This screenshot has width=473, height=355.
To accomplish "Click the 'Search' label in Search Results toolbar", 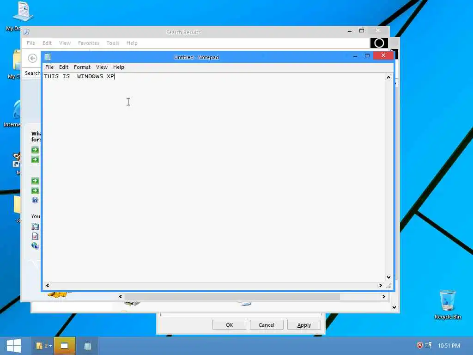I will (x=32, y=73).
